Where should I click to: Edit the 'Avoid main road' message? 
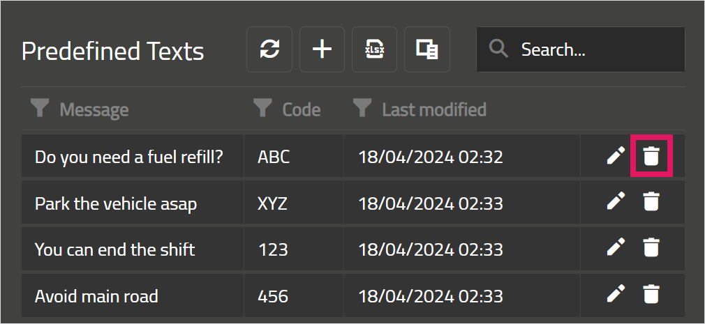coord(616,293)
